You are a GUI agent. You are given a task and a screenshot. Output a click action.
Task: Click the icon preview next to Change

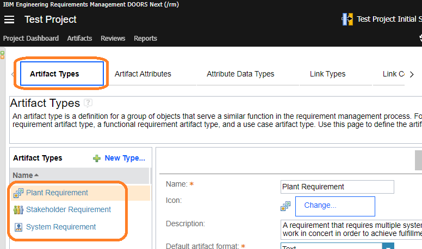(286, 206)
